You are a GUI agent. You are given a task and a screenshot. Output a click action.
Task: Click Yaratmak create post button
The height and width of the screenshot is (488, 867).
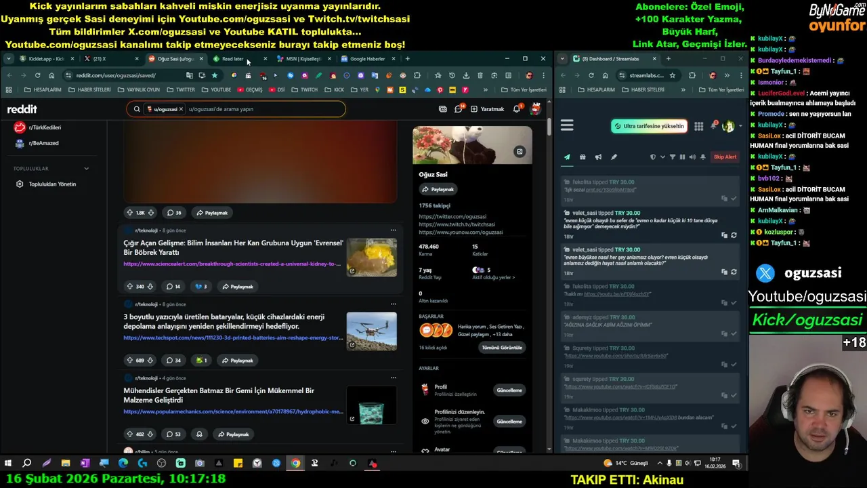click(487, 109)
